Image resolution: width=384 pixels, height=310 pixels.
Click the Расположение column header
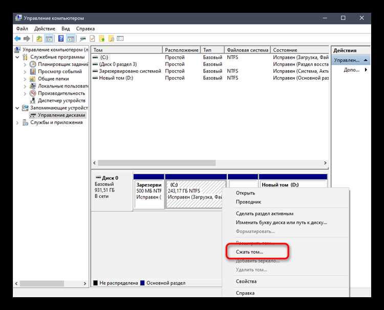point(181,50)
